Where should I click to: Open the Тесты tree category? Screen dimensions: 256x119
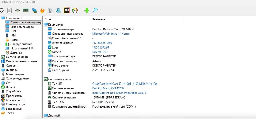pyautogui.click(x=10, y=113)
